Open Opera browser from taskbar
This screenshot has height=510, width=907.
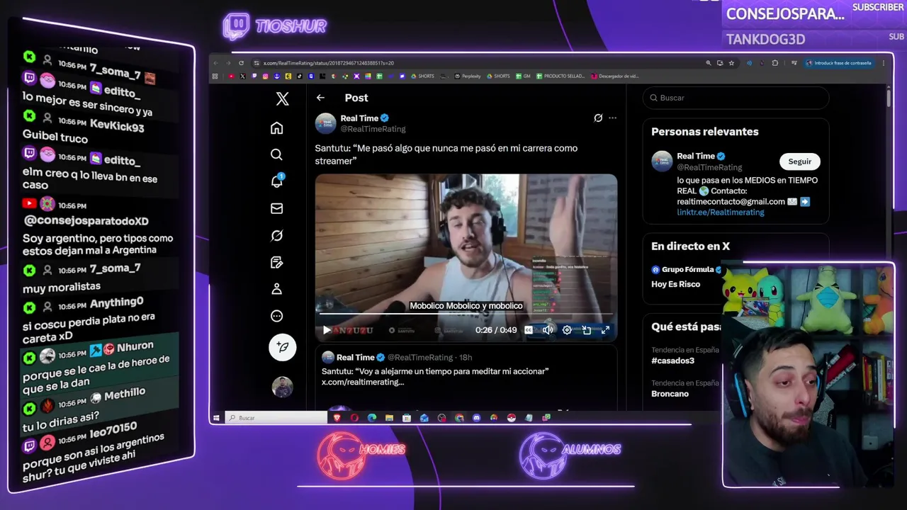pyautogui.click(x=354, y=418)
